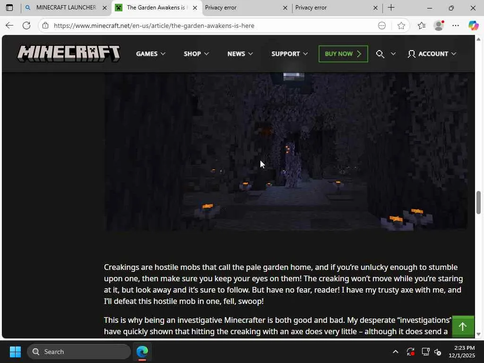The height and width of the screenshot is (363, 484).
Task: Click the BUY NOW button
Action: pos(343,54)
